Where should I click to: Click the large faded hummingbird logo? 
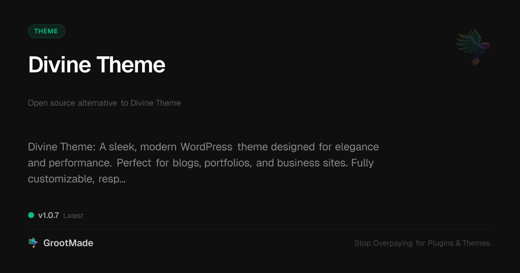[x=473, y=46]
